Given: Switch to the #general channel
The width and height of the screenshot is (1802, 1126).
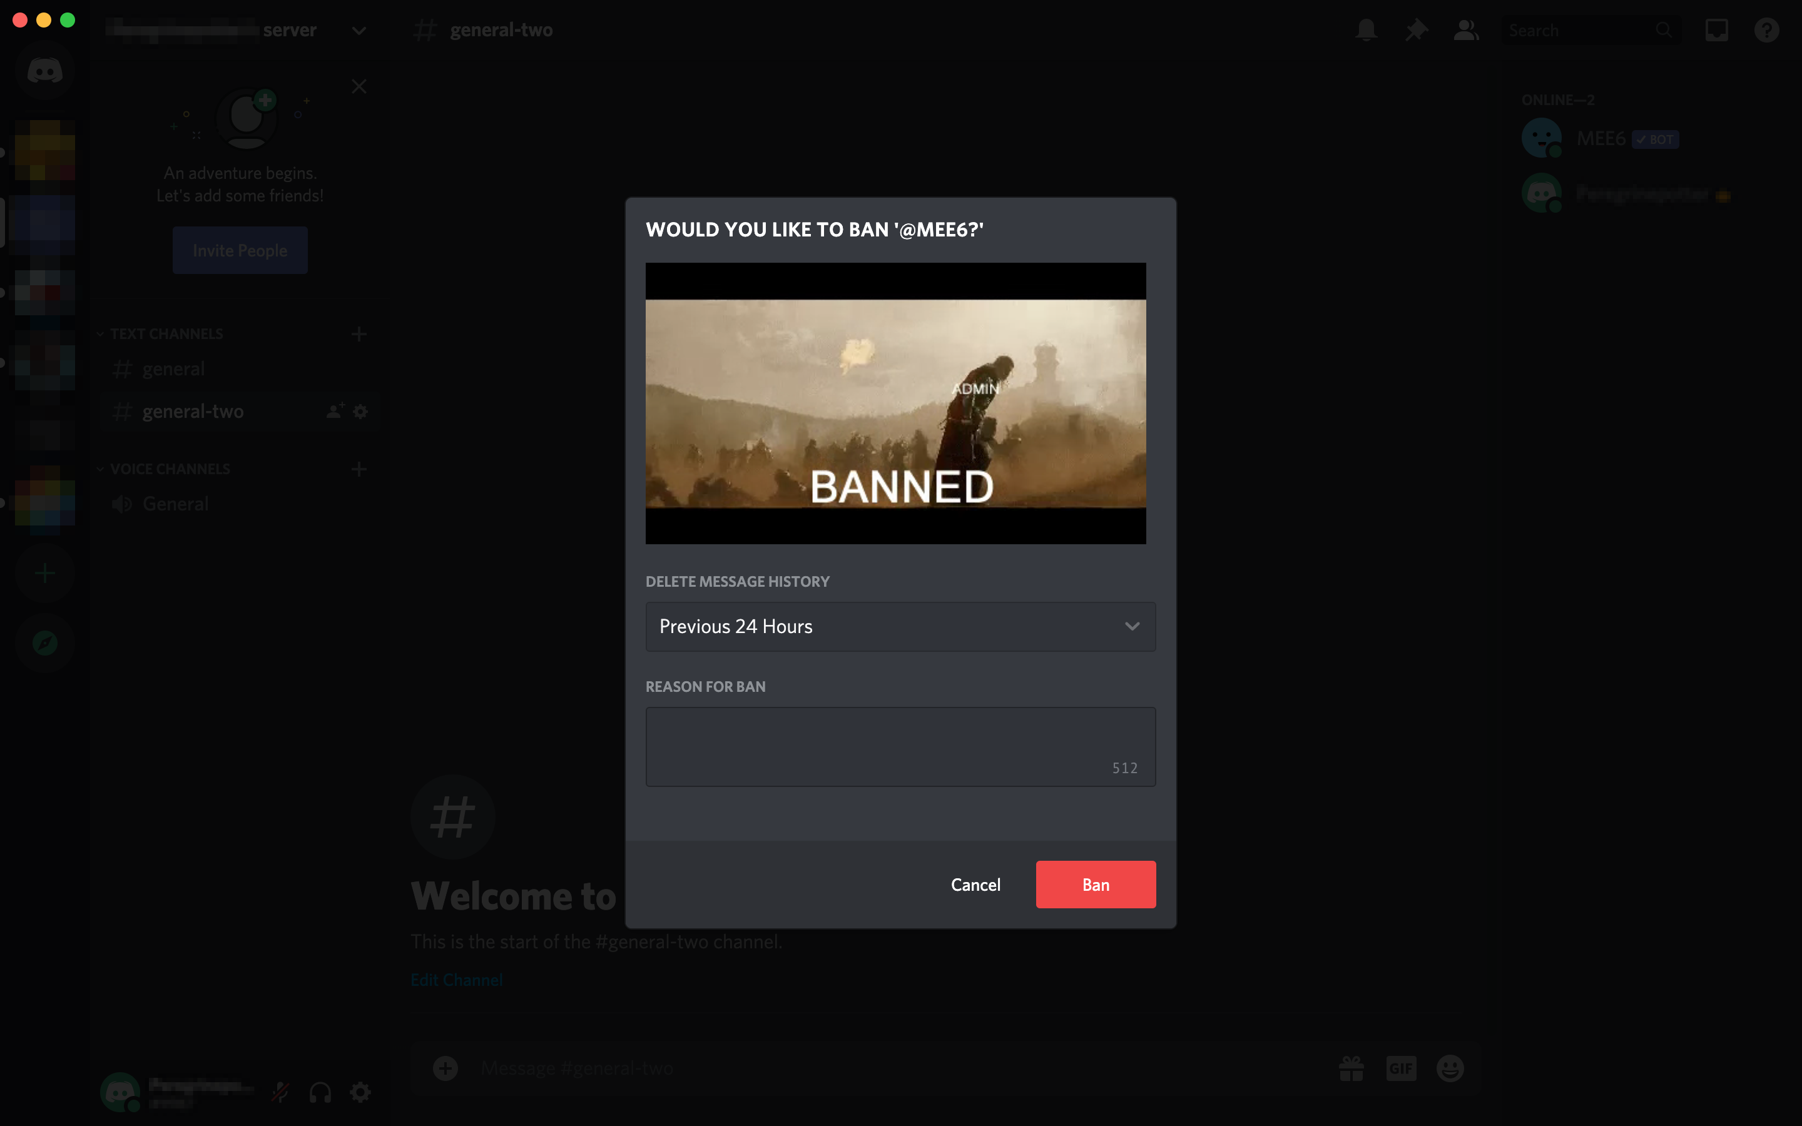Looking at the screenshot, I should coord(173,368).
